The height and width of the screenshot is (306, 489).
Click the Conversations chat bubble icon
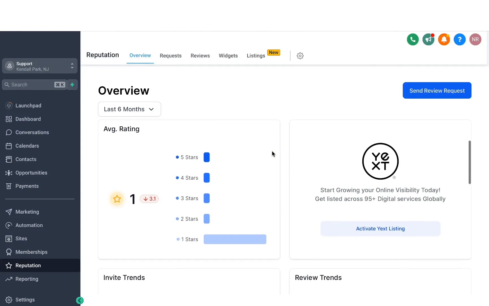click(x=9, y=132)
